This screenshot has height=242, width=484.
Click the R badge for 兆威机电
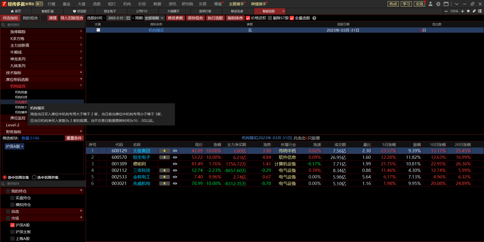(164, 183)
